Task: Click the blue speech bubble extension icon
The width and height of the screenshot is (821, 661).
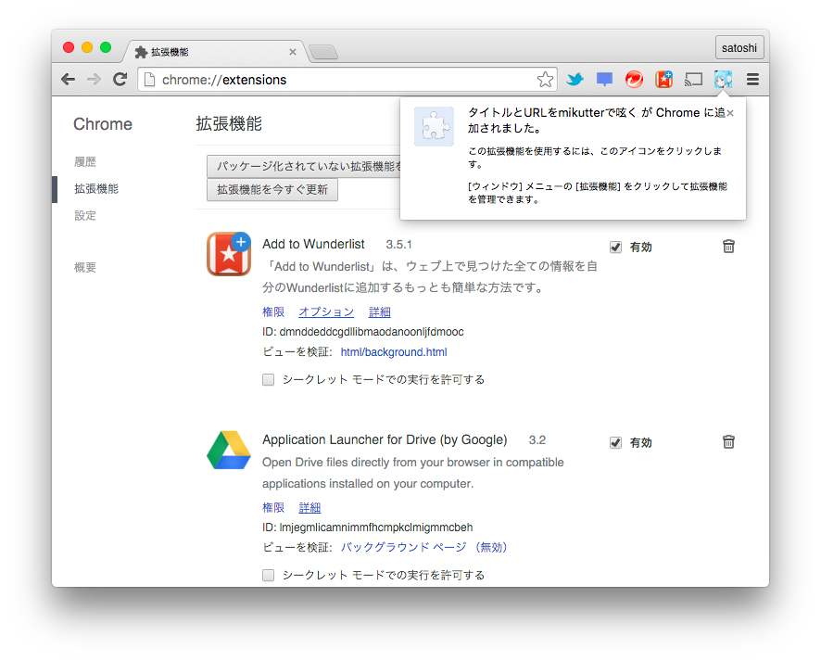Action: (604, 80)
